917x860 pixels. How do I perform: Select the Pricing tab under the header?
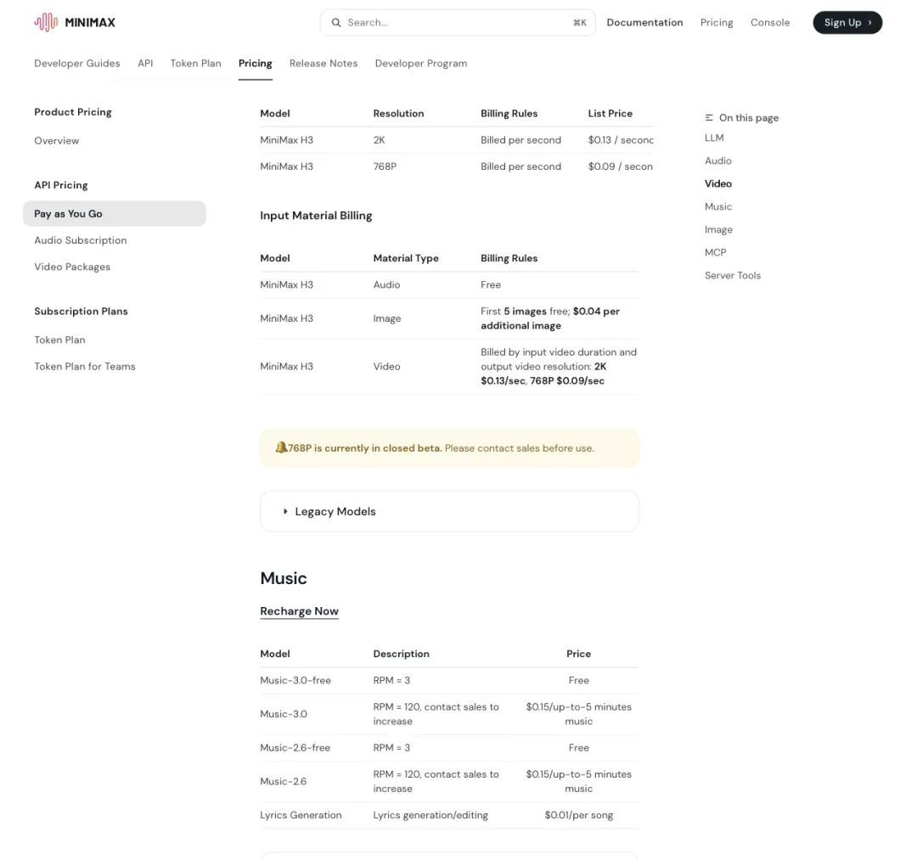(x=255, y=63)
